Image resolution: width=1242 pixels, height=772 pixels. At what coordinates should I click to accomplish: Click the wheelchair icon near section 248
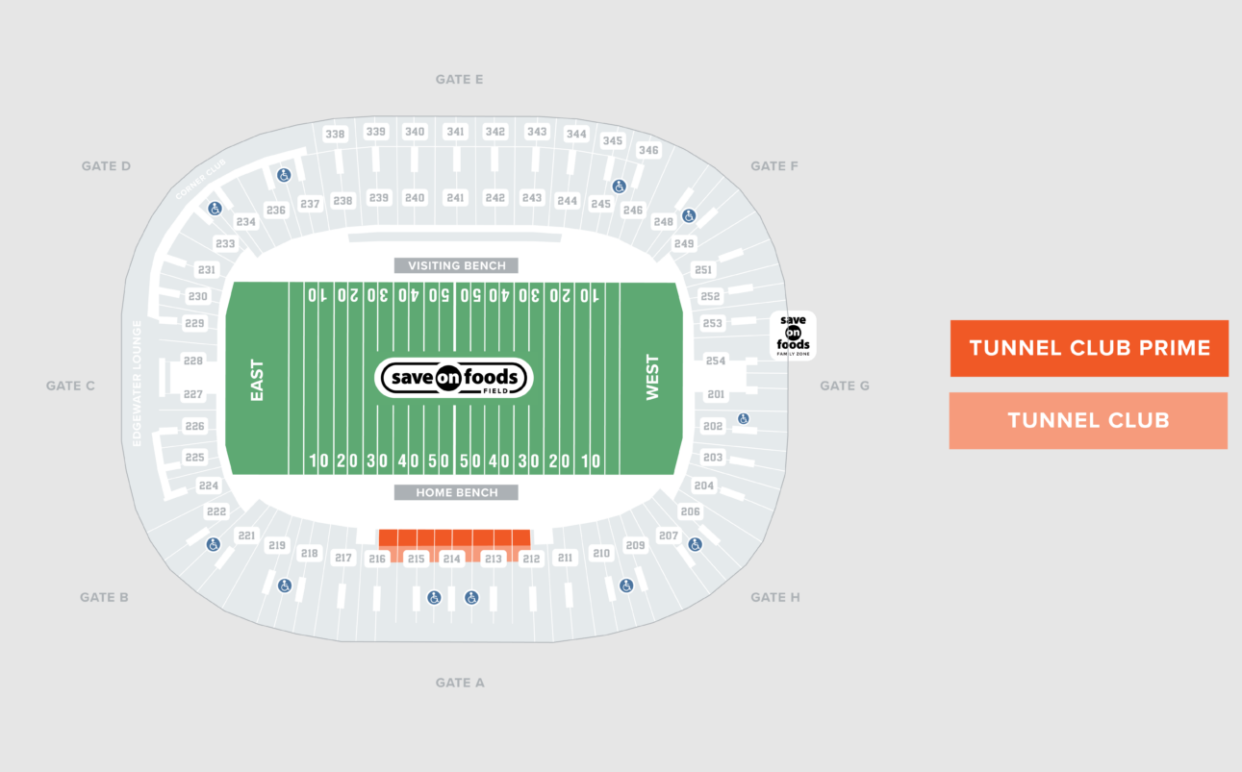point(689,215)
